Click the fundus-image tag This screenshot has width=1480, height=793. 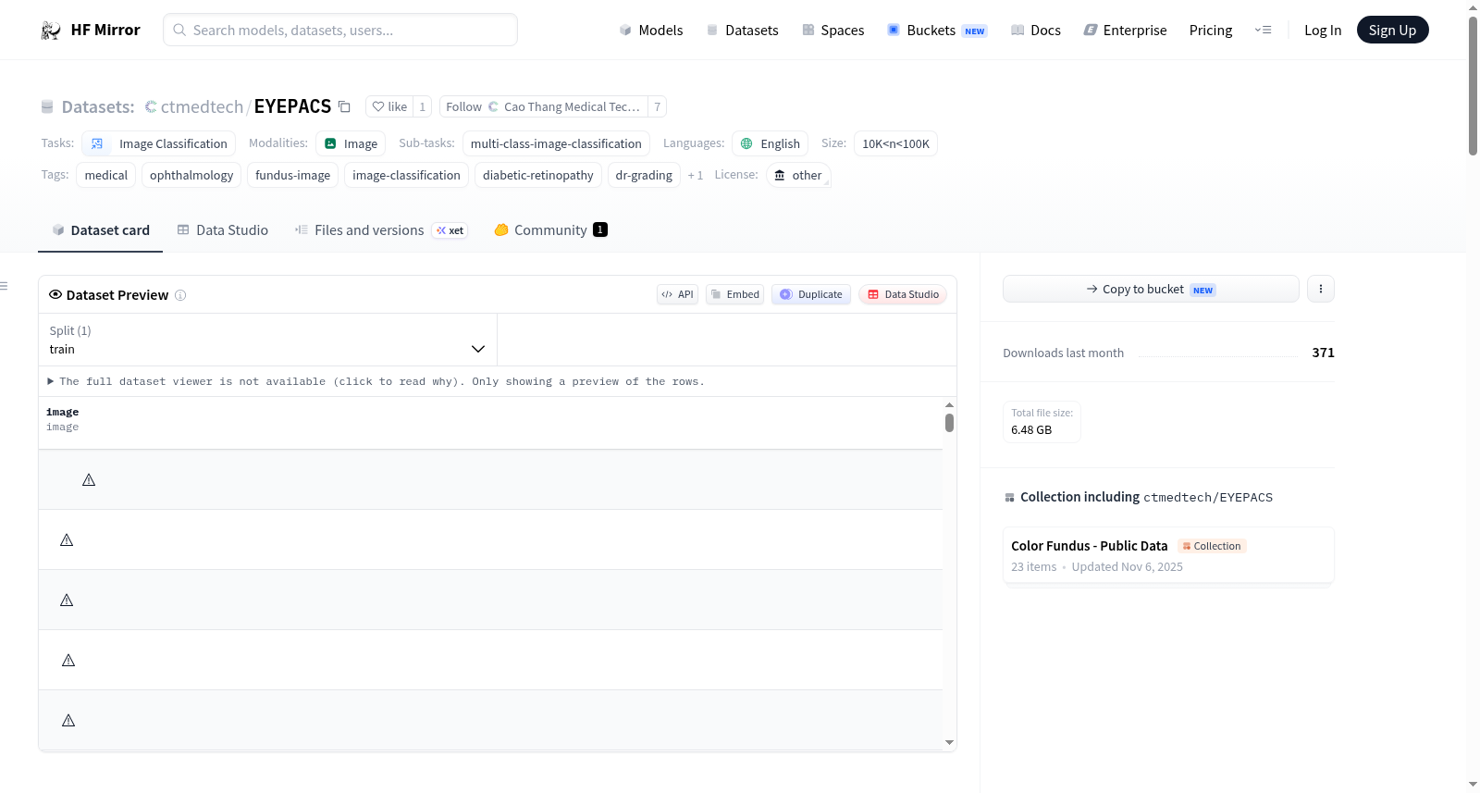pos(292,176)
